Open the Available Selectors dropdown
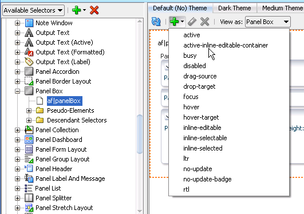The height and width of the screenshot is (214, 304). (33, 10)
